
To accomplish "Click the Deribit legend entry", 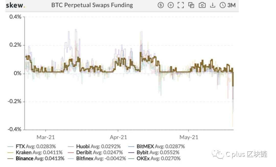I will pyautogui.click(x=95, y=152).
